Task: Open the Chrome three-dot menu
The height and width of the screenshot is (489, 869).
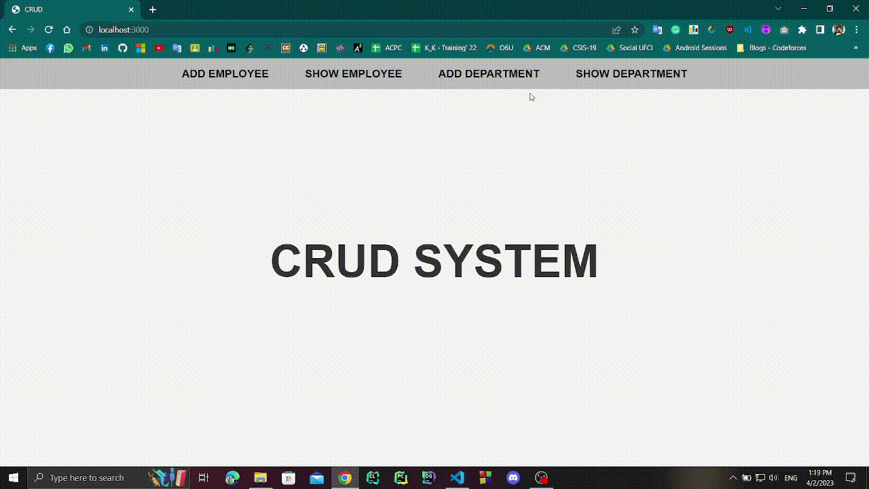Action: pos(855,30)
